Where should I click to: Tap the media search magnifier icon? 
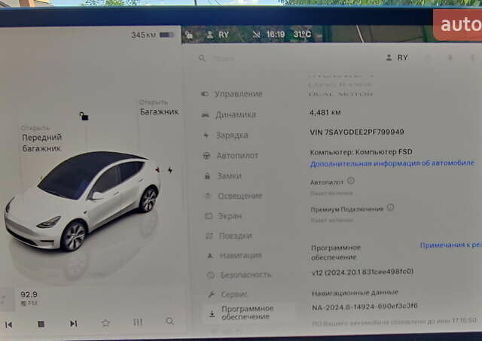(x=170, y=321)
